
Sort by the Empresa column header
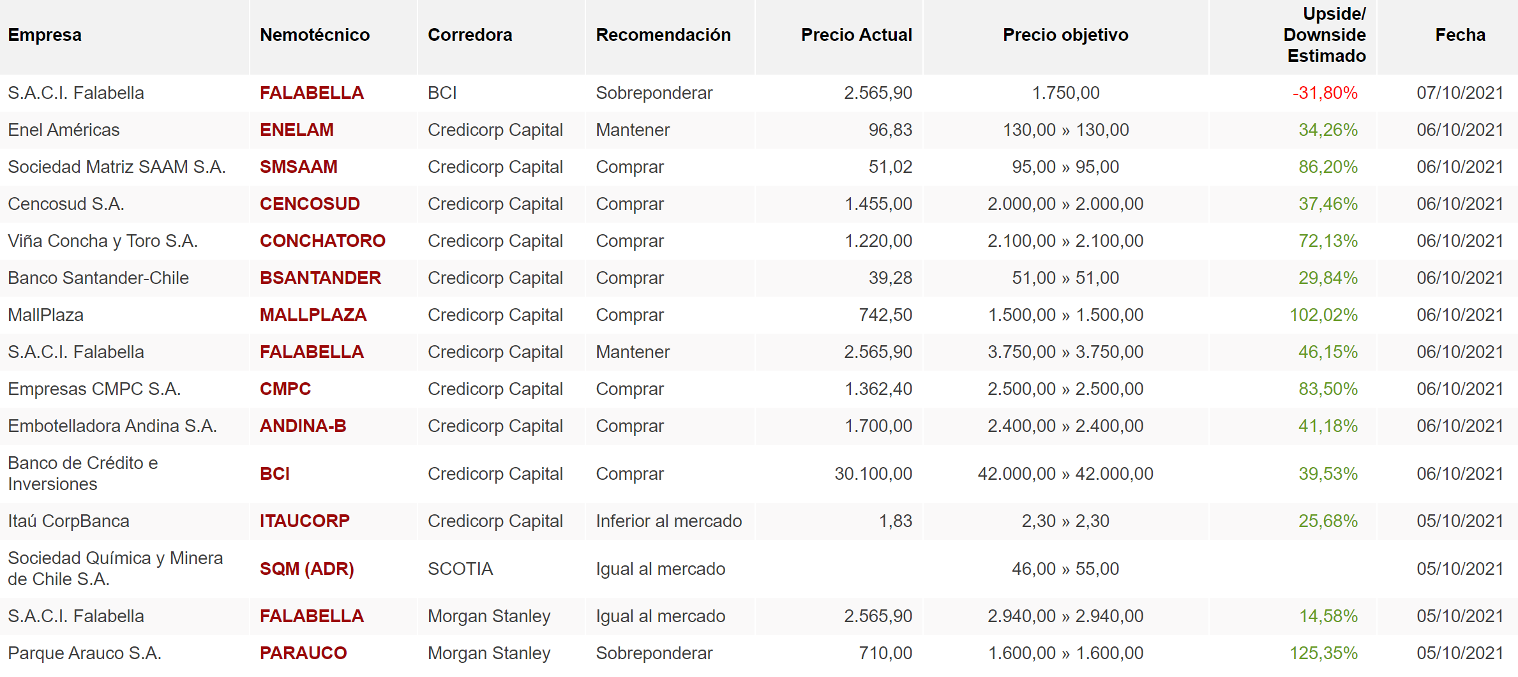pos(45,35)
